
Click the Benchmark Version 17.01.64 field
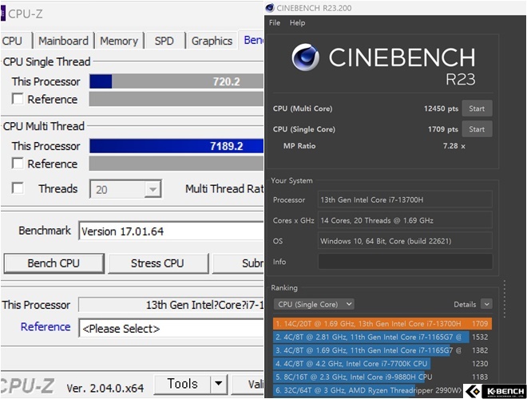click(x=171, y=231)
